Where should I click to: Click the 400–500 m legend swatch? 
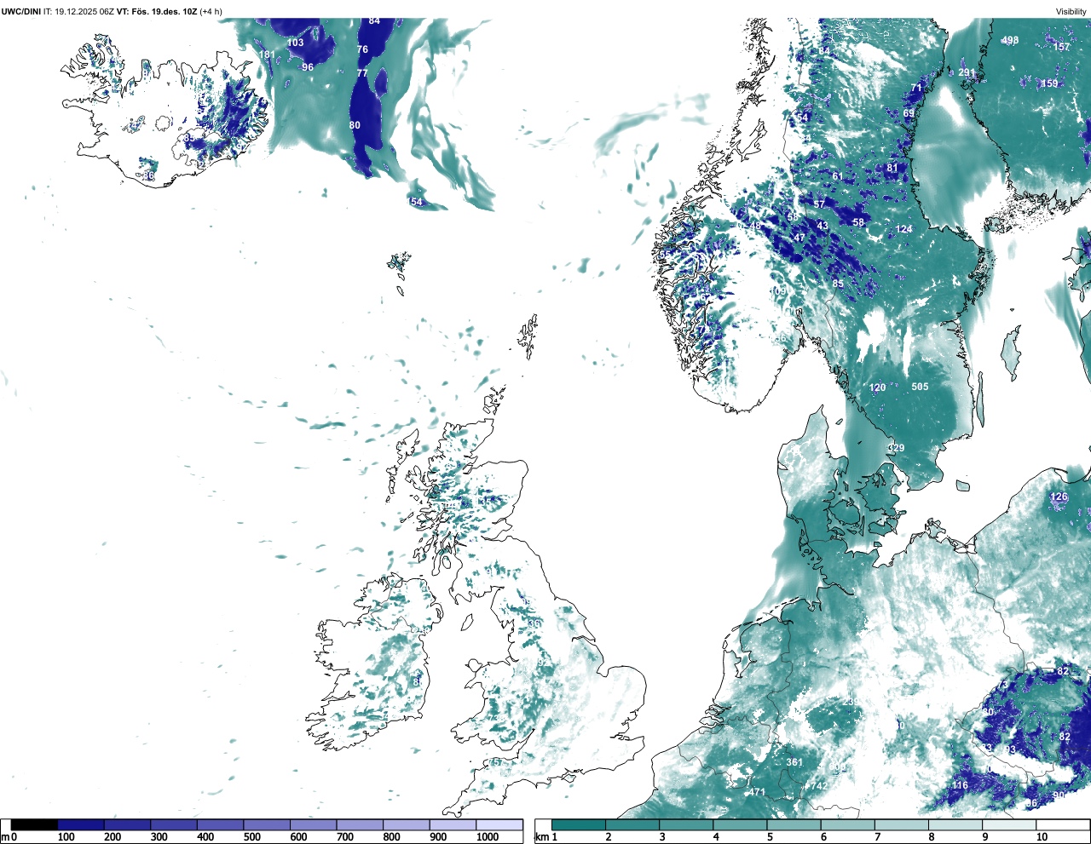(x=220, y=825)
